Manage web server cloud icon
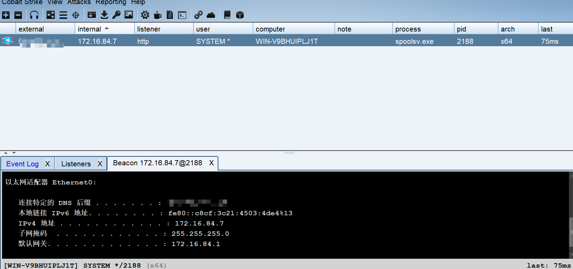573x269 pixels. coord(211,15)
